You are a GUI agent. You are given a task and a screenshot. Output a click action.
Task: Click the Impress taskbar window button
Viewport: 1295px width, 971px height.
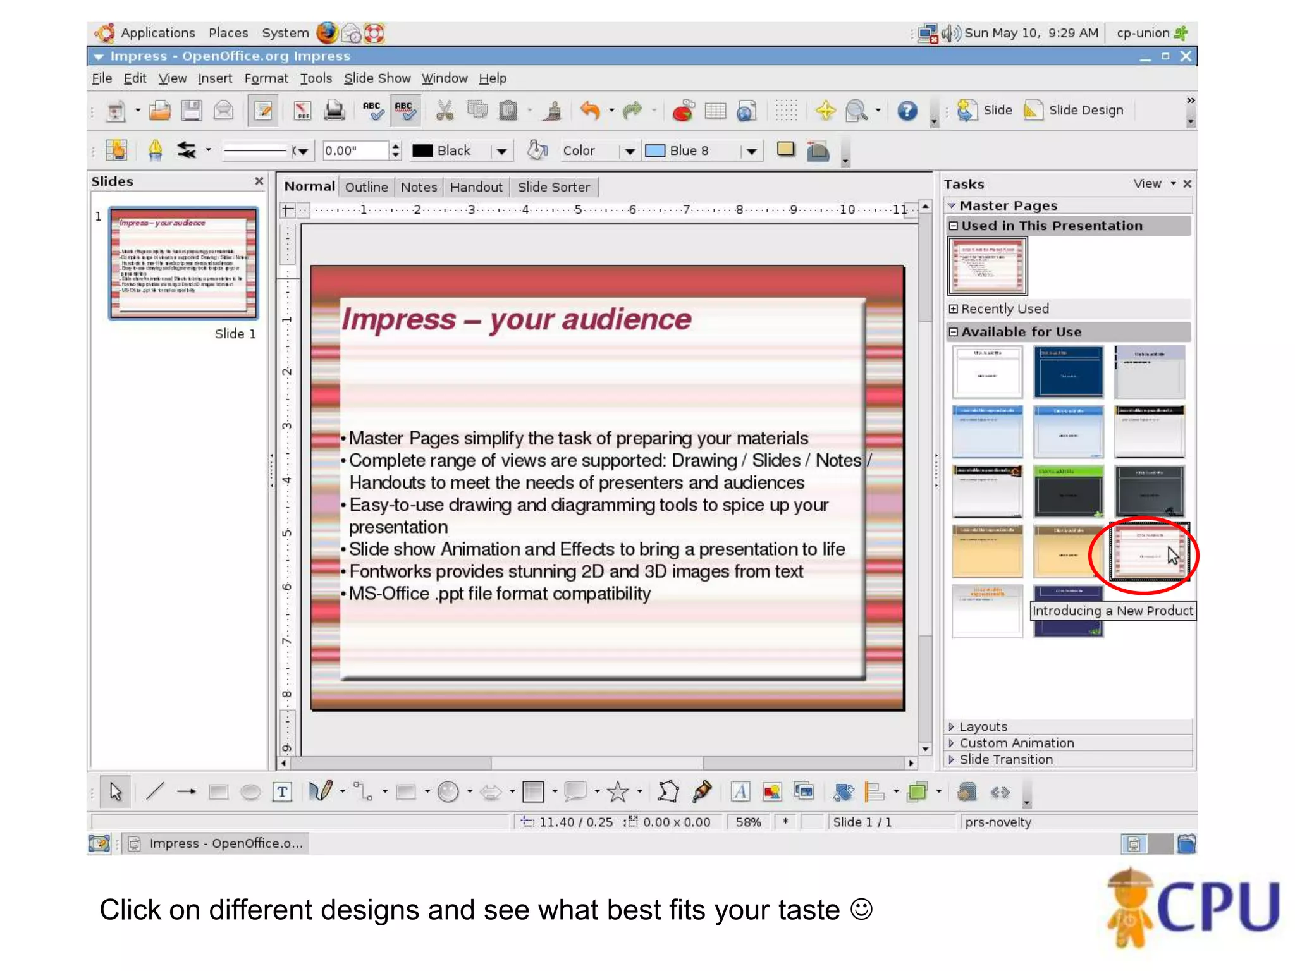216,843
